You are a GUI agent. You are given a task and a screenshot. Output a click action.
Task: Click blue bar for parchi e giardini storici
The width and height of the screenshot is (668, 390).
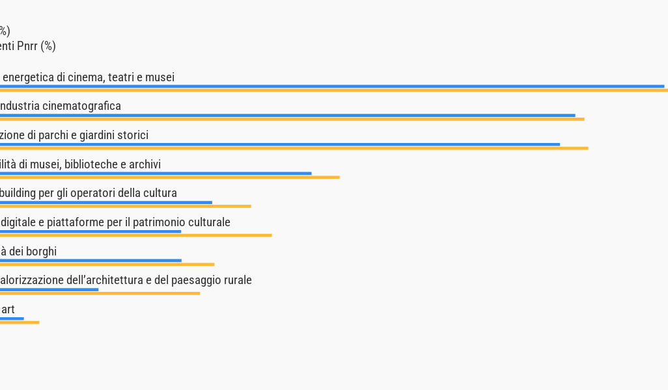tap(280, 144)
